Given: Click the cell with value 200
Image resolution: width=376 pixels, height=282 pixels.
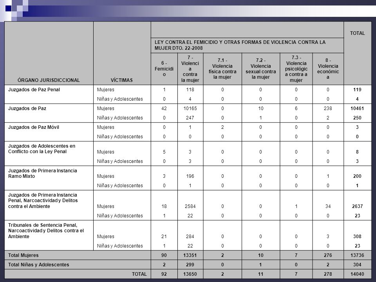Looking at the screenshot, I should coord(357,176).
